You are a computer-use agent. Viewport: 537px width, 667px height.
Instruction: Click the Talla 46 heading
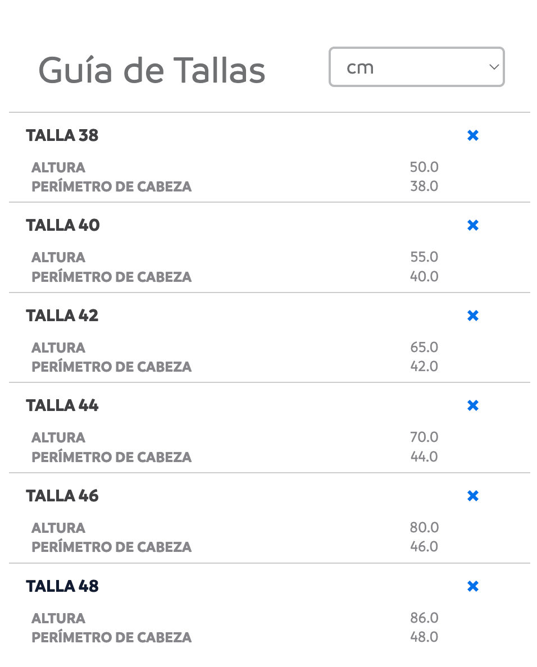click(x=62, y=496)
